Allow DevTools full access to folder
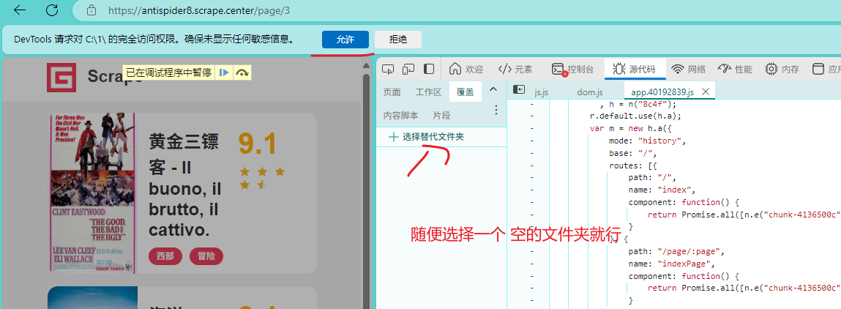Screen dimensions: 841x309 tap(345, 40)
